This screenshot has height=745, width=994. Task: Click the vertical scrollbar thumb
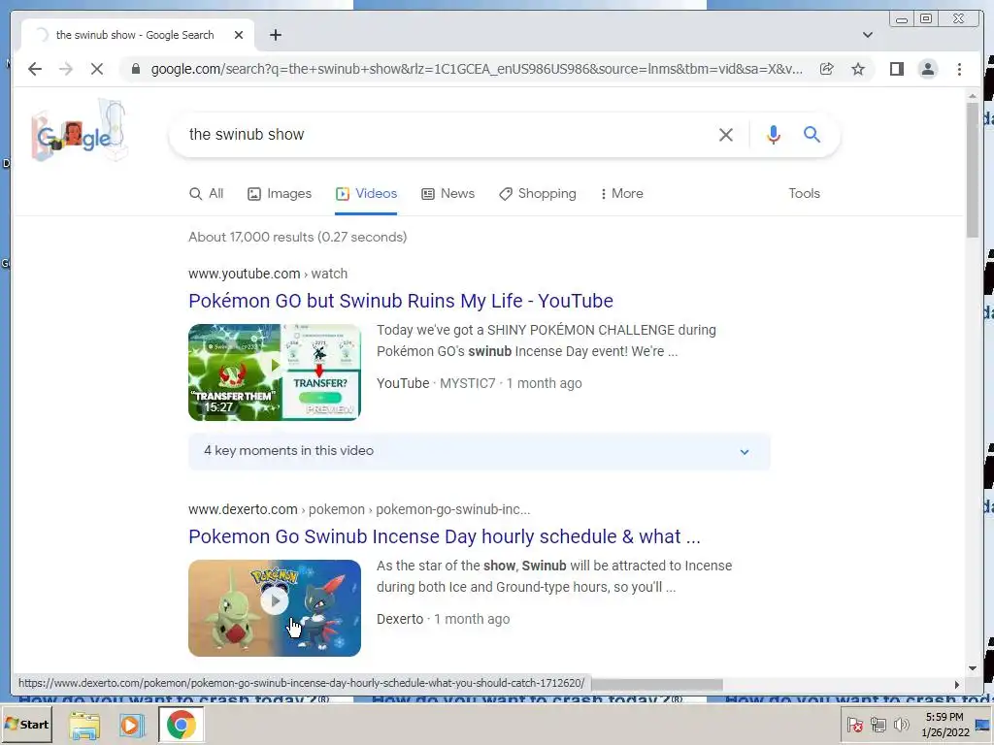[973, 170]
